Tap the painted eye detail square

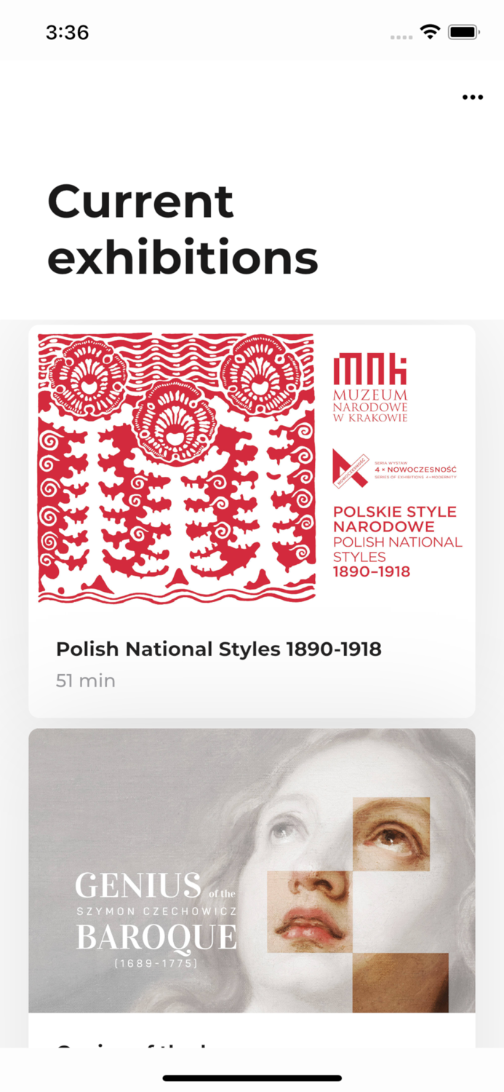391,834
